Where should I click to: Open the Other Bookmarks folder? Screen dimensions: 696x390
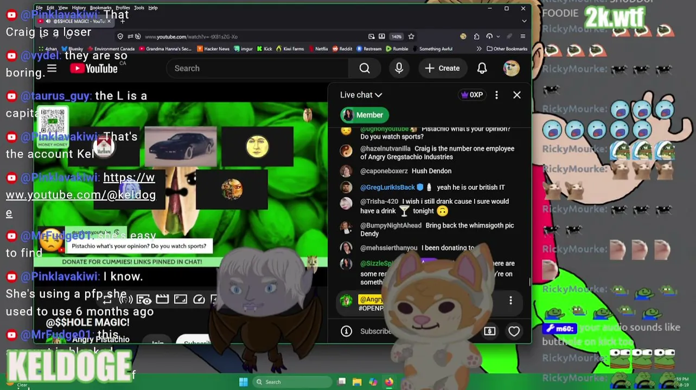click(507, 49)
